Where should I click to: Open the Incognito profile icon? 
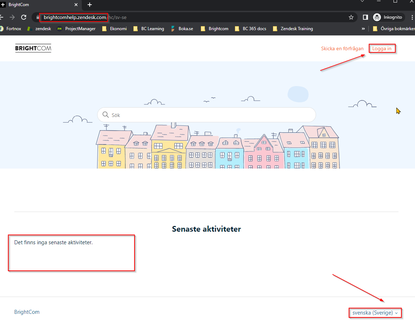(376, 17)
